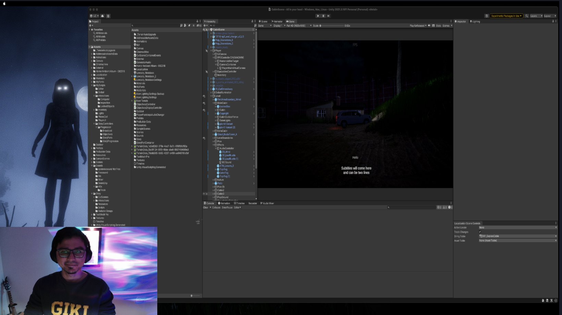562x315 pixels.
Task: Start Play mode with the Play button
Action: click(318, 16)
